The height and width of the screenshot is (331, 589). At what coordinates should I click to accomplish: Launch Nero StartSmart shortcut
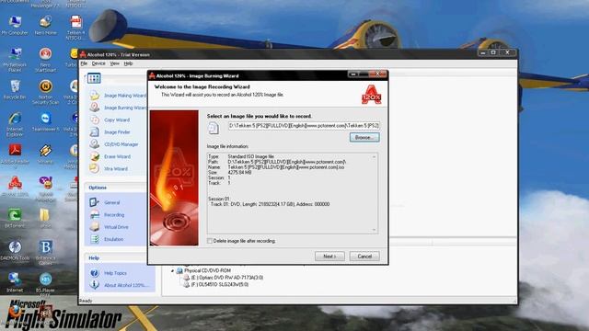pos(45,60)
